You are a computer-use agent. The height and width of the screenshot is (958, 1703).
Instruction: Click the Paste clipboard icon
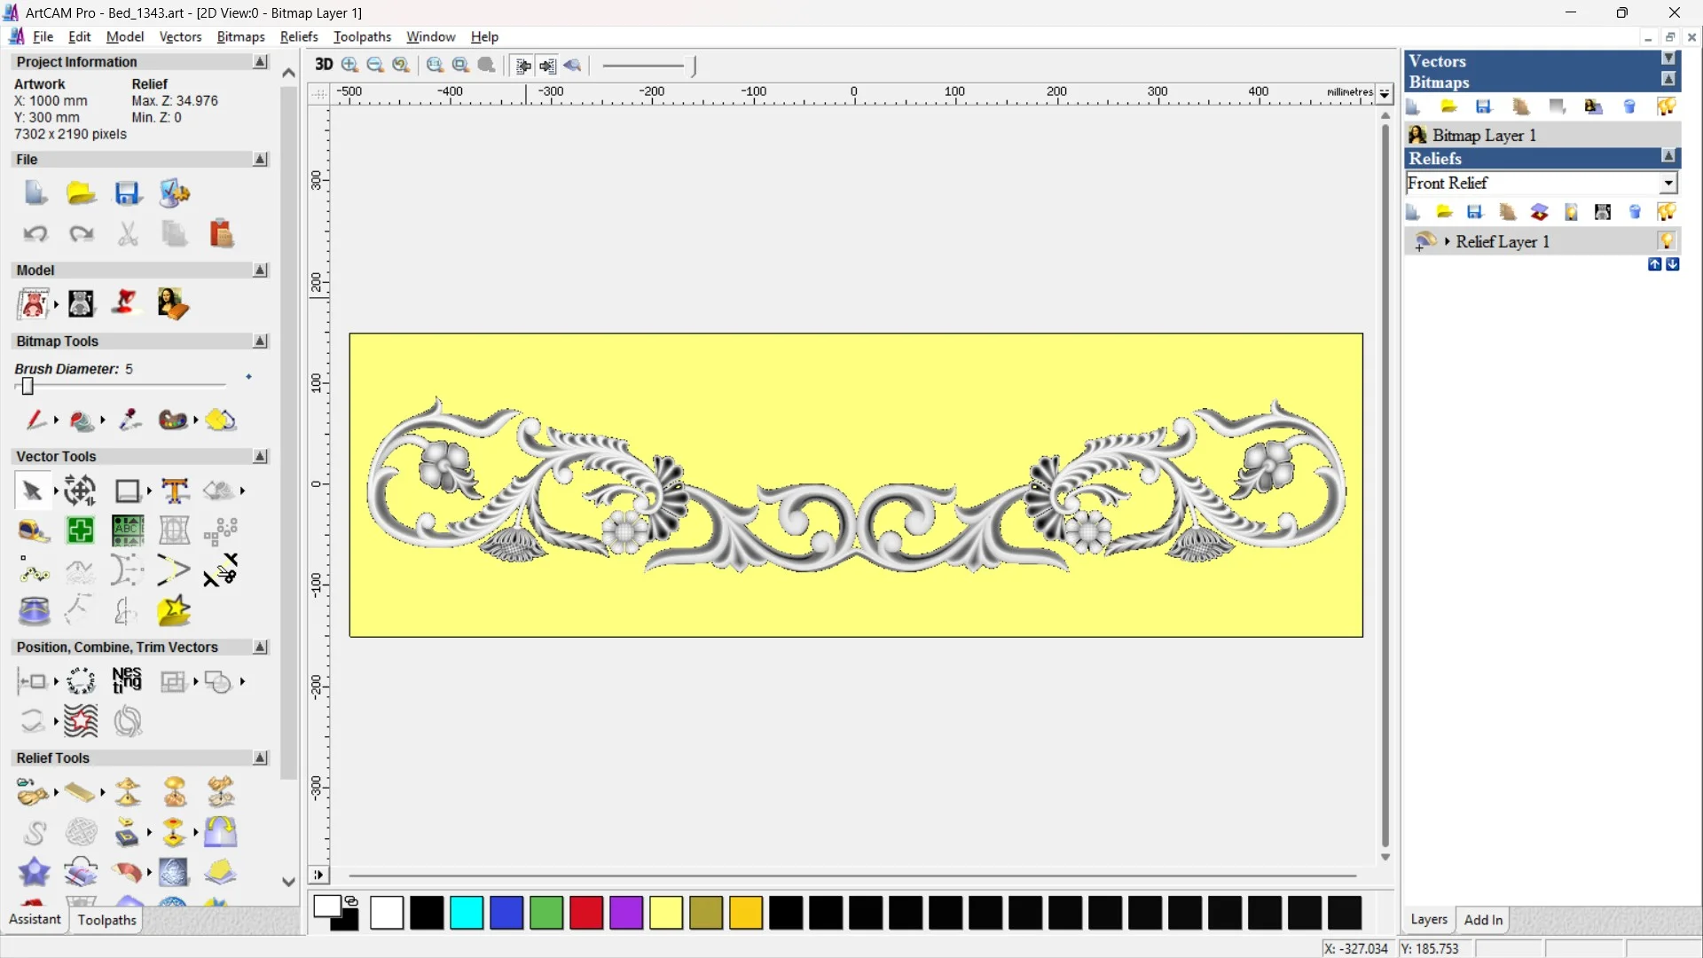click(x=221, y=233)
